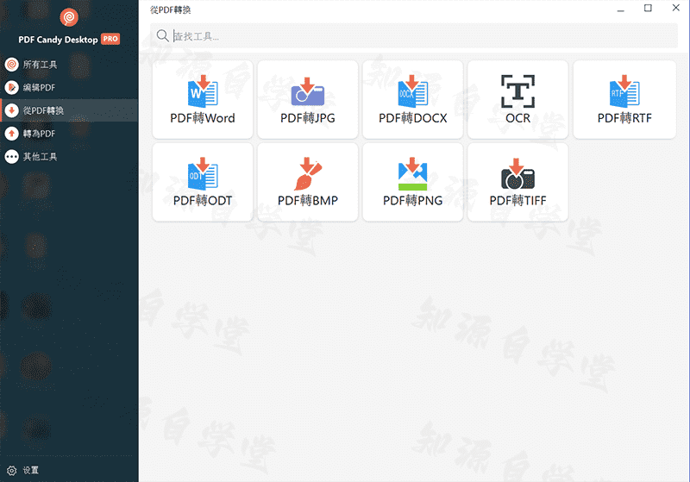Select 從PDF轉換 sidebar item
The image size is (690, 482).
pos(69,110)
